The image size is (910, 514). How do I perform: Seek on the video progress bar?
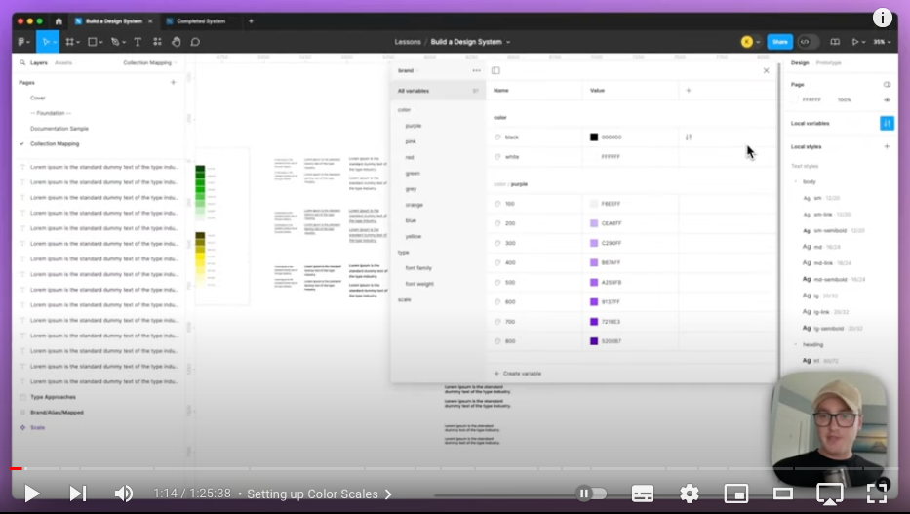coord(455,468)
